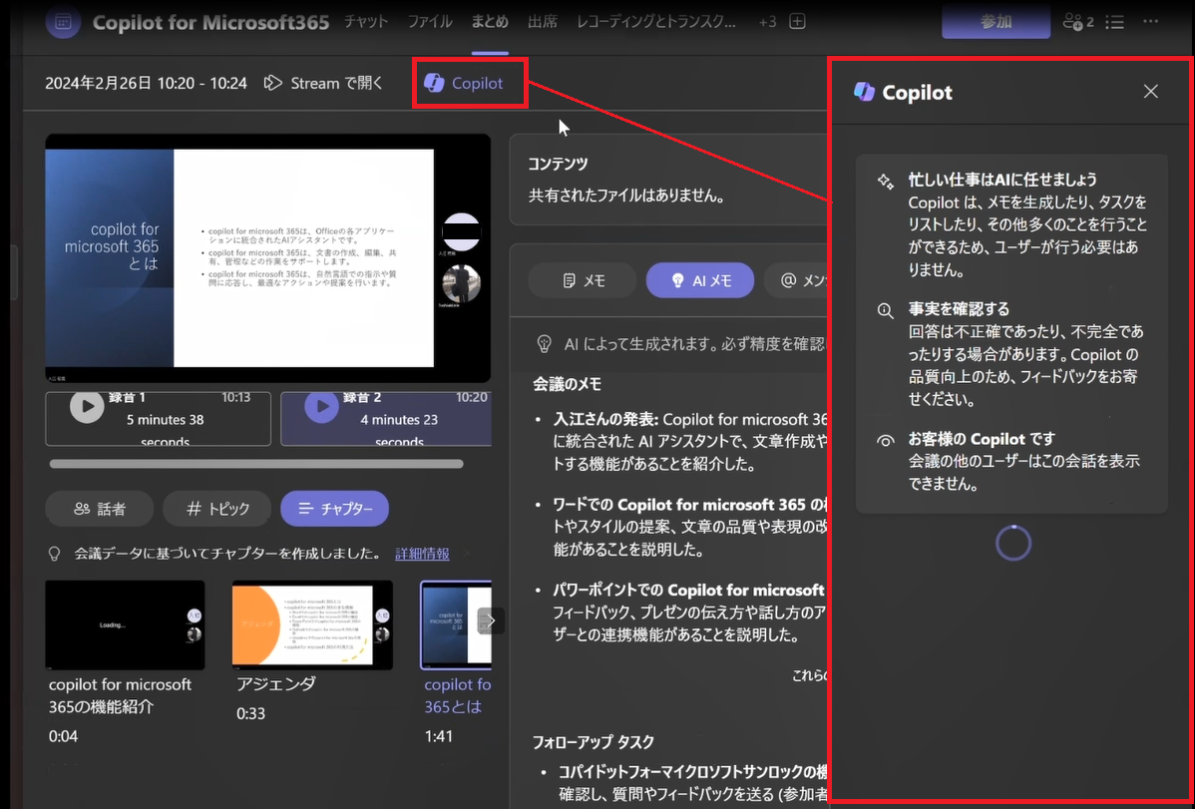Open the Copilot panel via the Copilot button
Image resolution: width=1195 pixels, height=809 pixels.
(x=469, y=83)
